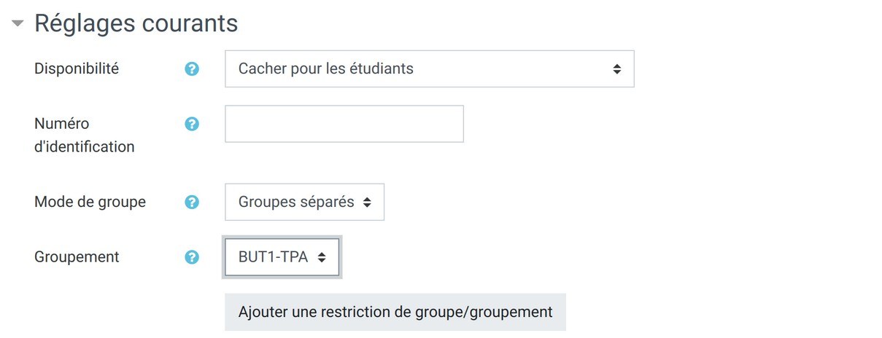The height and width of the screenshot is (338, 882).
Task: Show help for Mode de groupe
Action: (192, 202)
